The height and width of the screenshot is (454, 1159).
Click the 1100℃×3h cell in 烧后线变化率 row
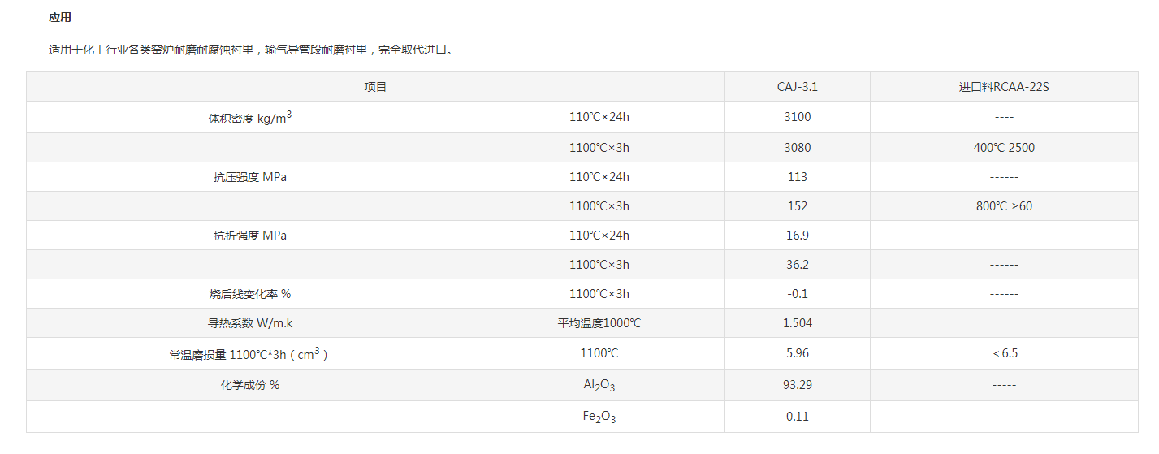point(599,294)
